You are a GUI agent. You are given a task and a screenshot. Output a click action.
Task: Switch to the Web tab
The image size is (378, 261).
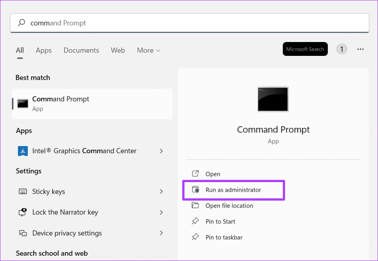pyautogui.click(x=118, y=50)
